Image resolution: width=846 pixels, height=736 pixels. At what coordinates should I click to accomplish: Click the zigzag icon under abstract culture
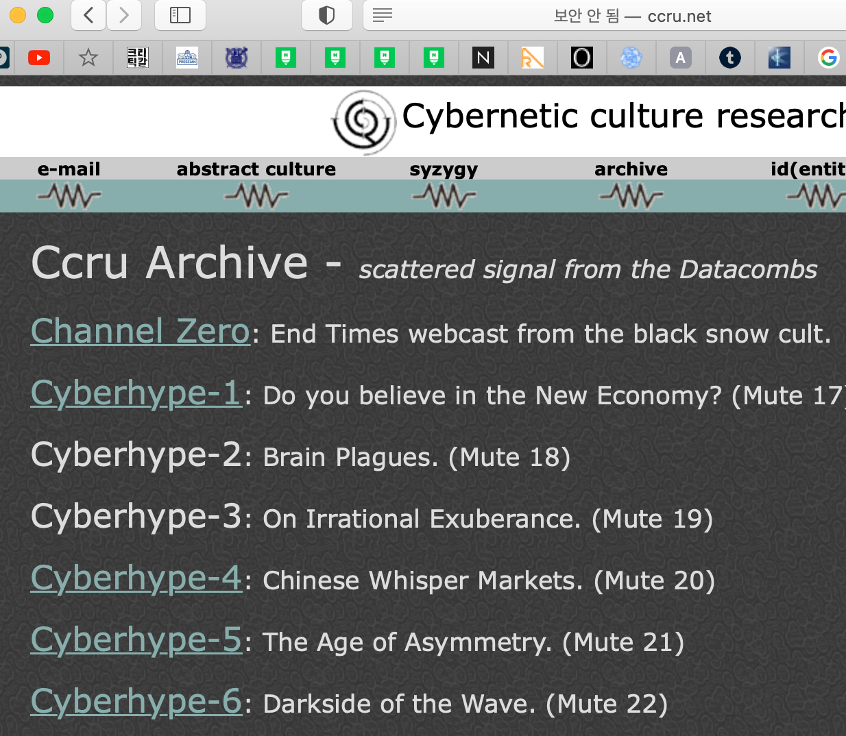click(256, 197)
